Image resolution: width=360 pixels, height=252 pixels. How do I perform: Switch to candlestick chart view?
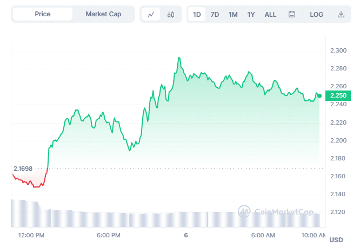[171, 15]
